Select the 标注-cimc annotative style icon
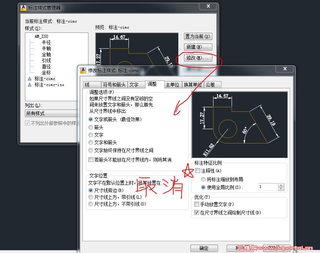Viewport: 320px width, 253px height. tap(29, 79)
